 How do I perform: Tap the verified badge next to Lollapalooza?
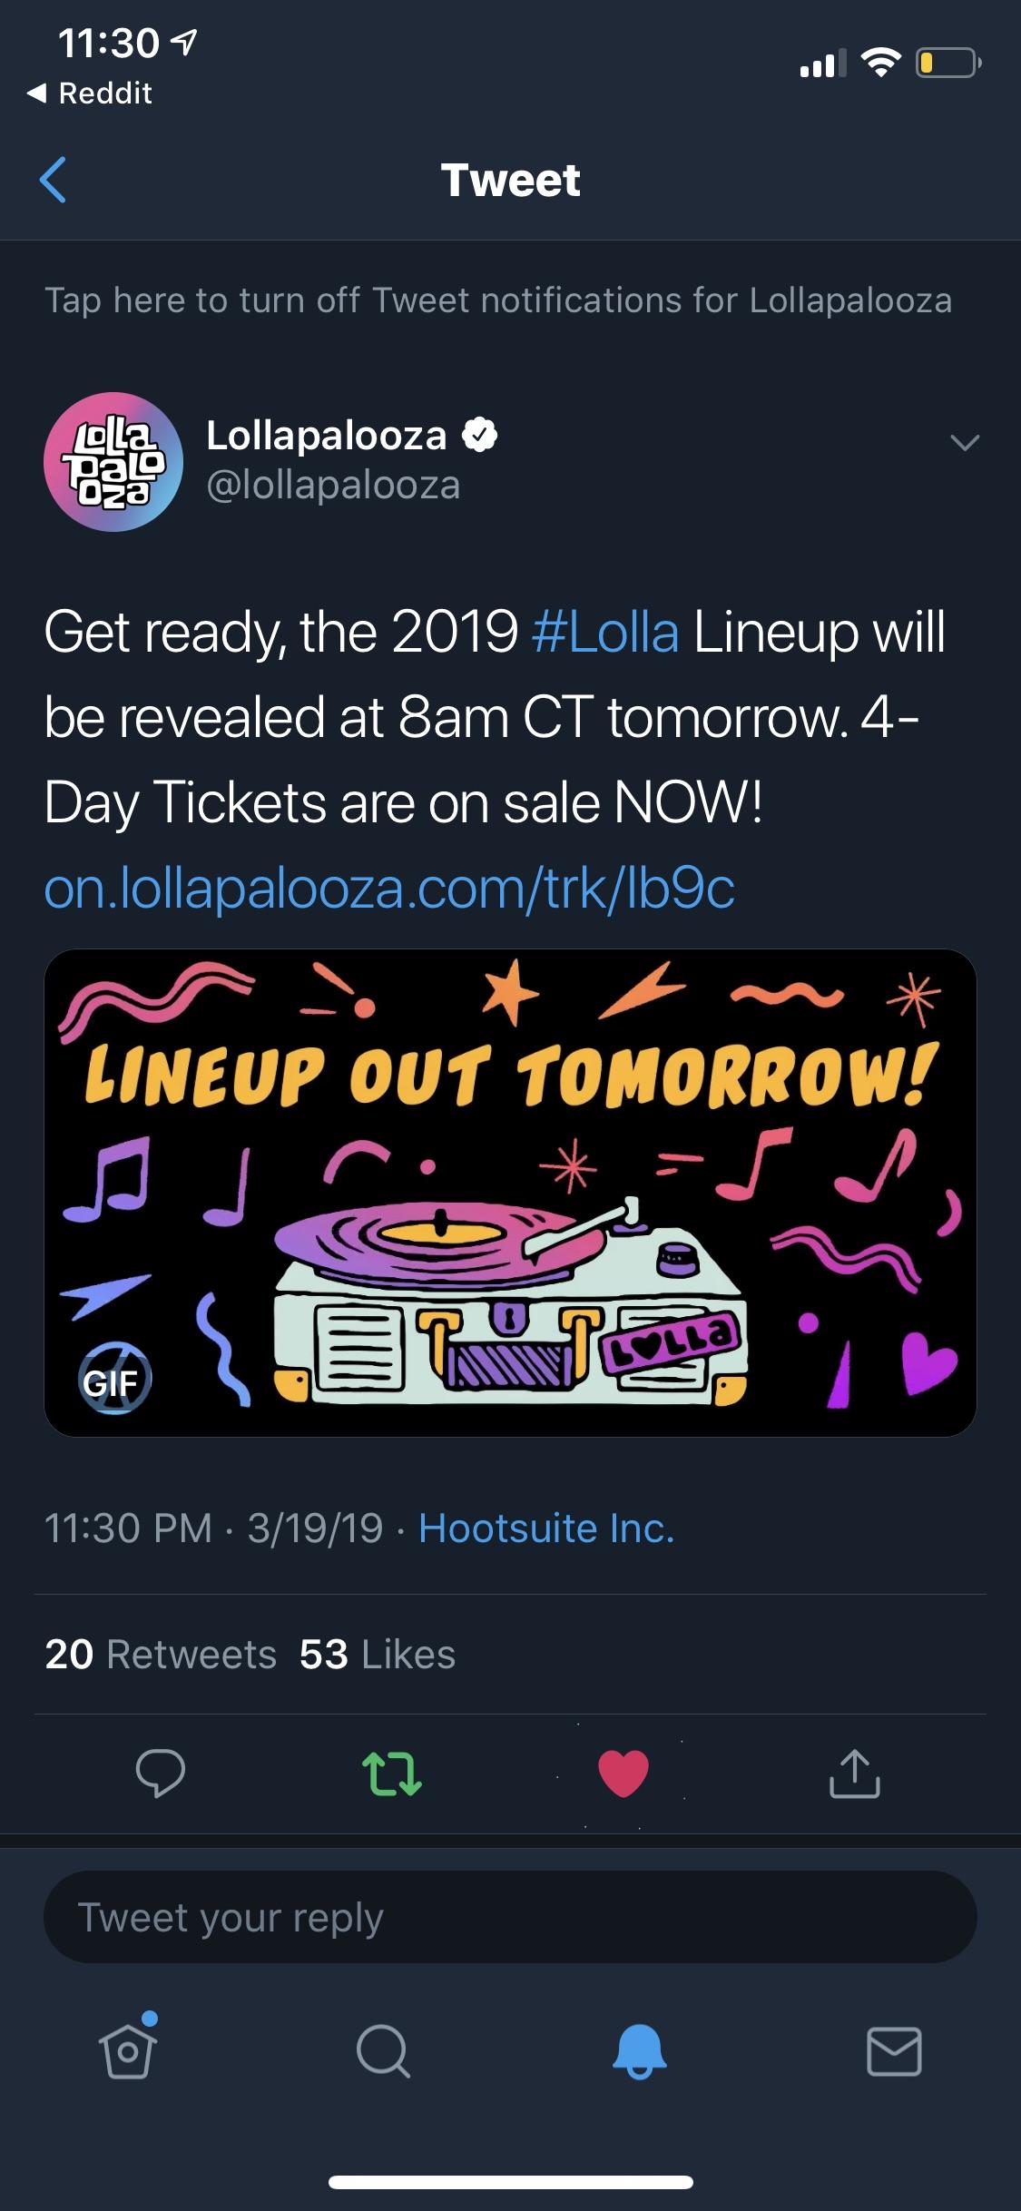click(480, 435)
